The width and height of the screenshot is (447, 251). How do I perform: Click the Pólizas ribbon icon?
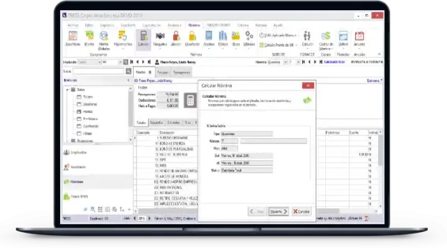223,38
